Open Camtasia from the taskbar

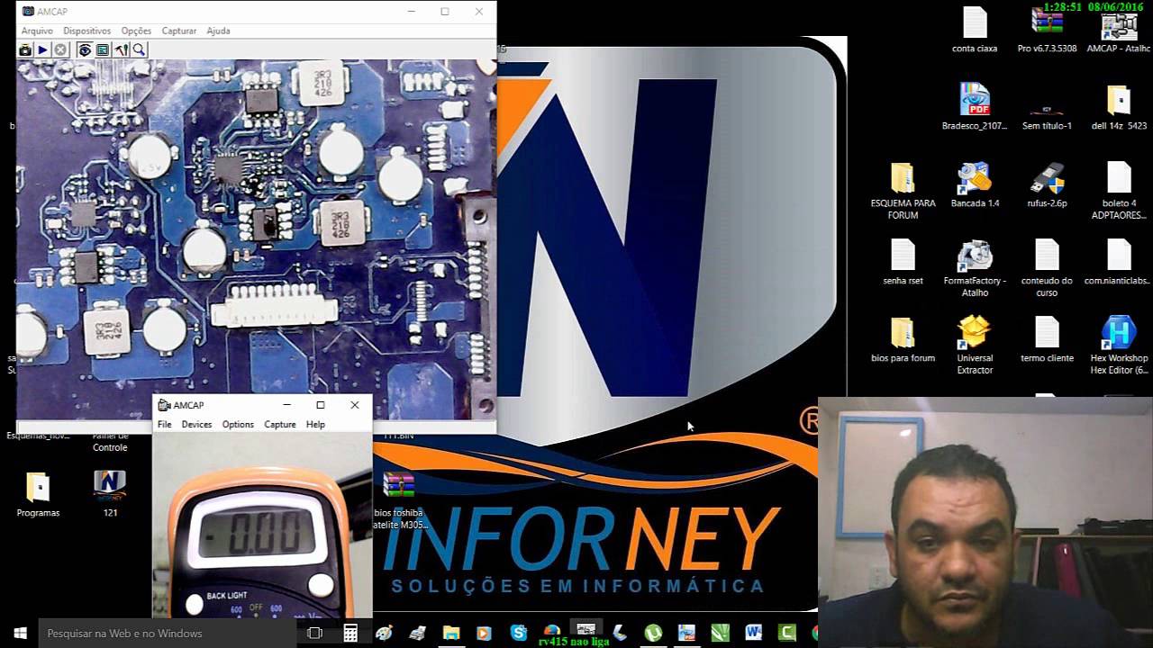786,633
